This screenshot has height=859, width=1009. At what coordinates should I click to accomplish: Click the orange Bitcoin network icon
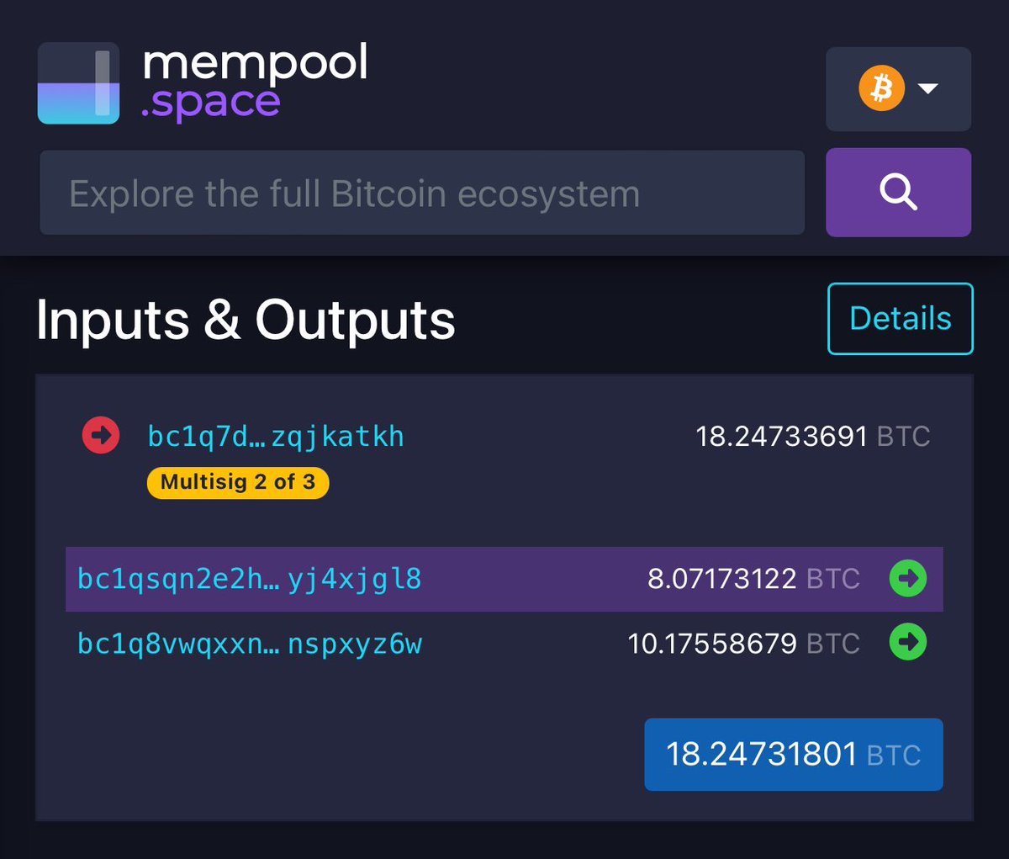click(x=881, y=88)
